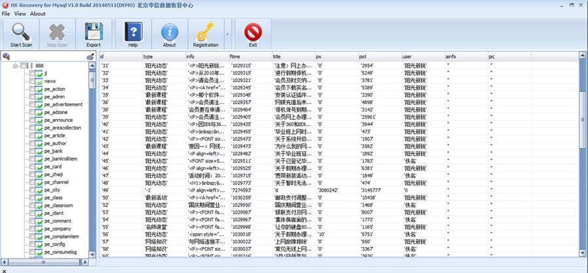Viewport: 588px width, 273px height.
Task: Click the Stop Scan icon
Action: [x=57, y=32]
